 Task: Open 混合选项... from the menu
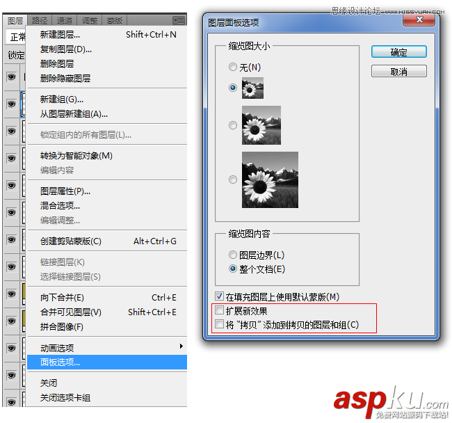107,206
